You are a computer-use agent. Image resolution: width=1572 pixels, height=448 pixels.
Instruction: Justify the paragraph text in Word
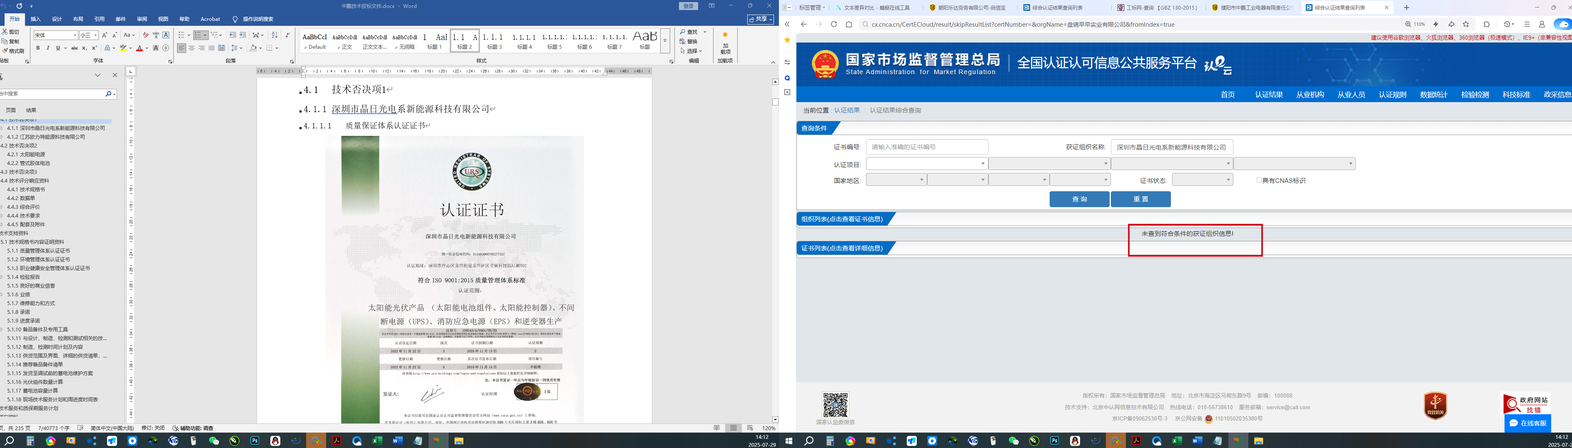pyautogui.click(x=212, y=48)
